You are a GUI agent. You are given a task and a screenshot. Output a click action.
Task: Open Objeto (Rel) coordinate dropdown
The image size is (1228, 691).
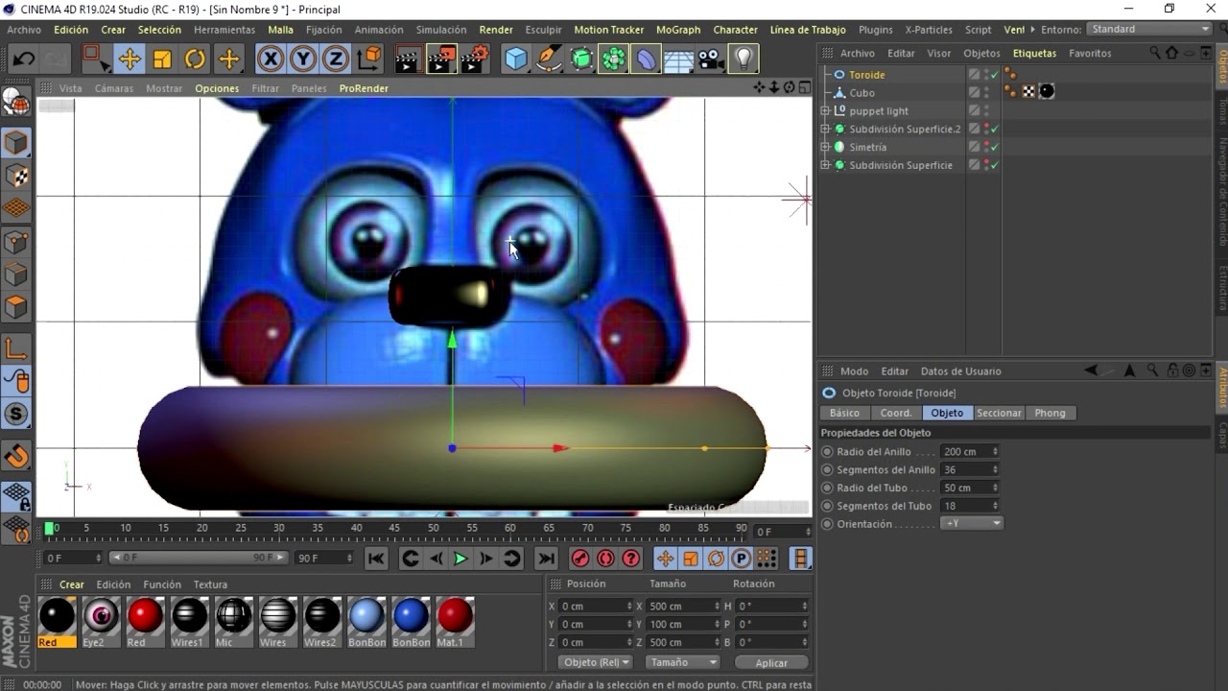(x=595, y=662)
